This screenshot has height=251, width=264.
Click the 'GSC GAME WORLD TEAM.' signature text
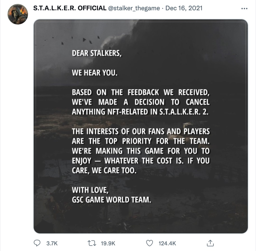coord(112,200)
